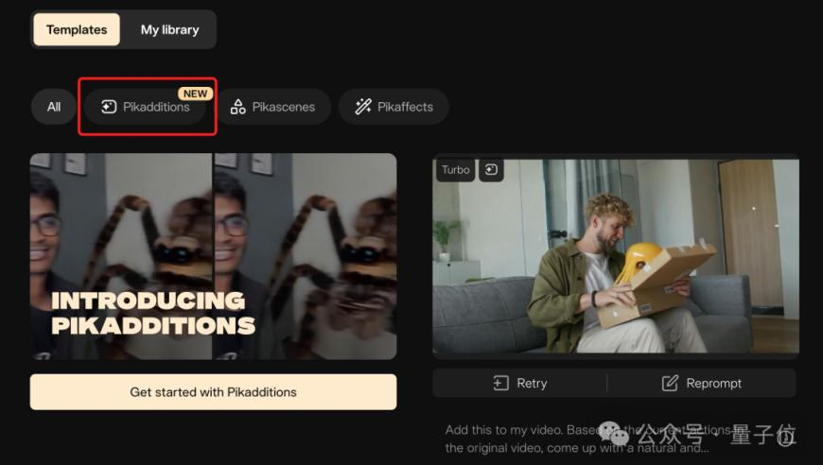The width and height of the screenshot is (823, 465).
Task: Open the man unboxing package video
Action: [x=616, y=256]
